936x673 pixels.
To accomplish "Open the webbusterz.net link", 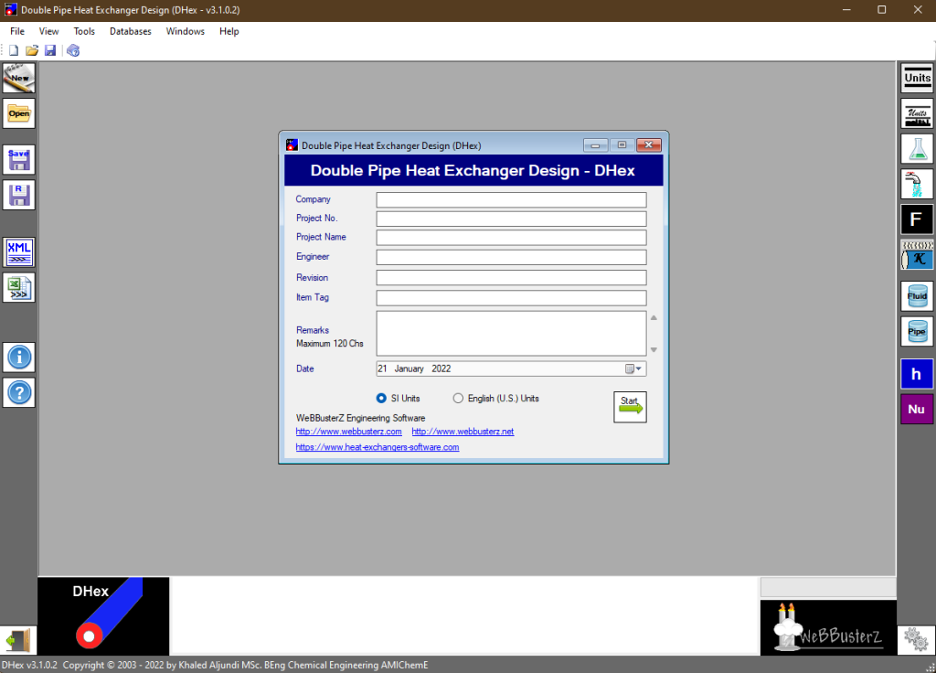I will (x=463, y=432).
